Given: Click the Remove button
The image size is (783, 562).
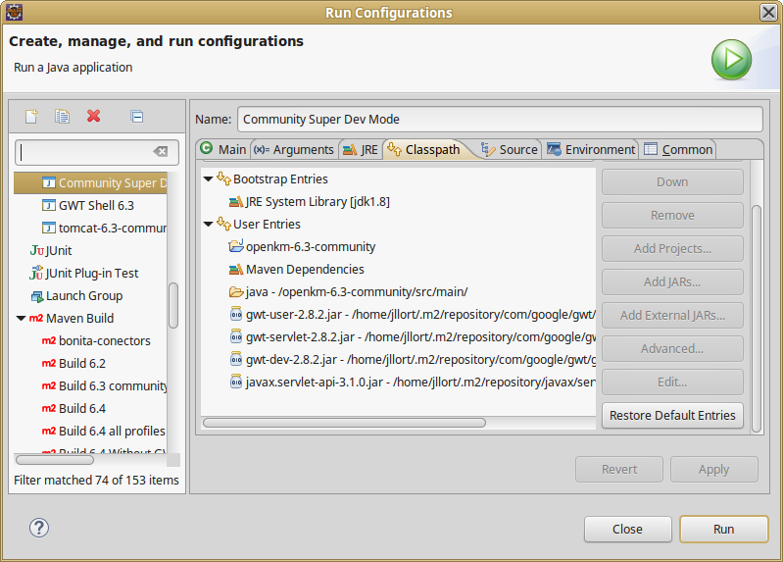Looking at the screenshot, I should tap(672, 216).
